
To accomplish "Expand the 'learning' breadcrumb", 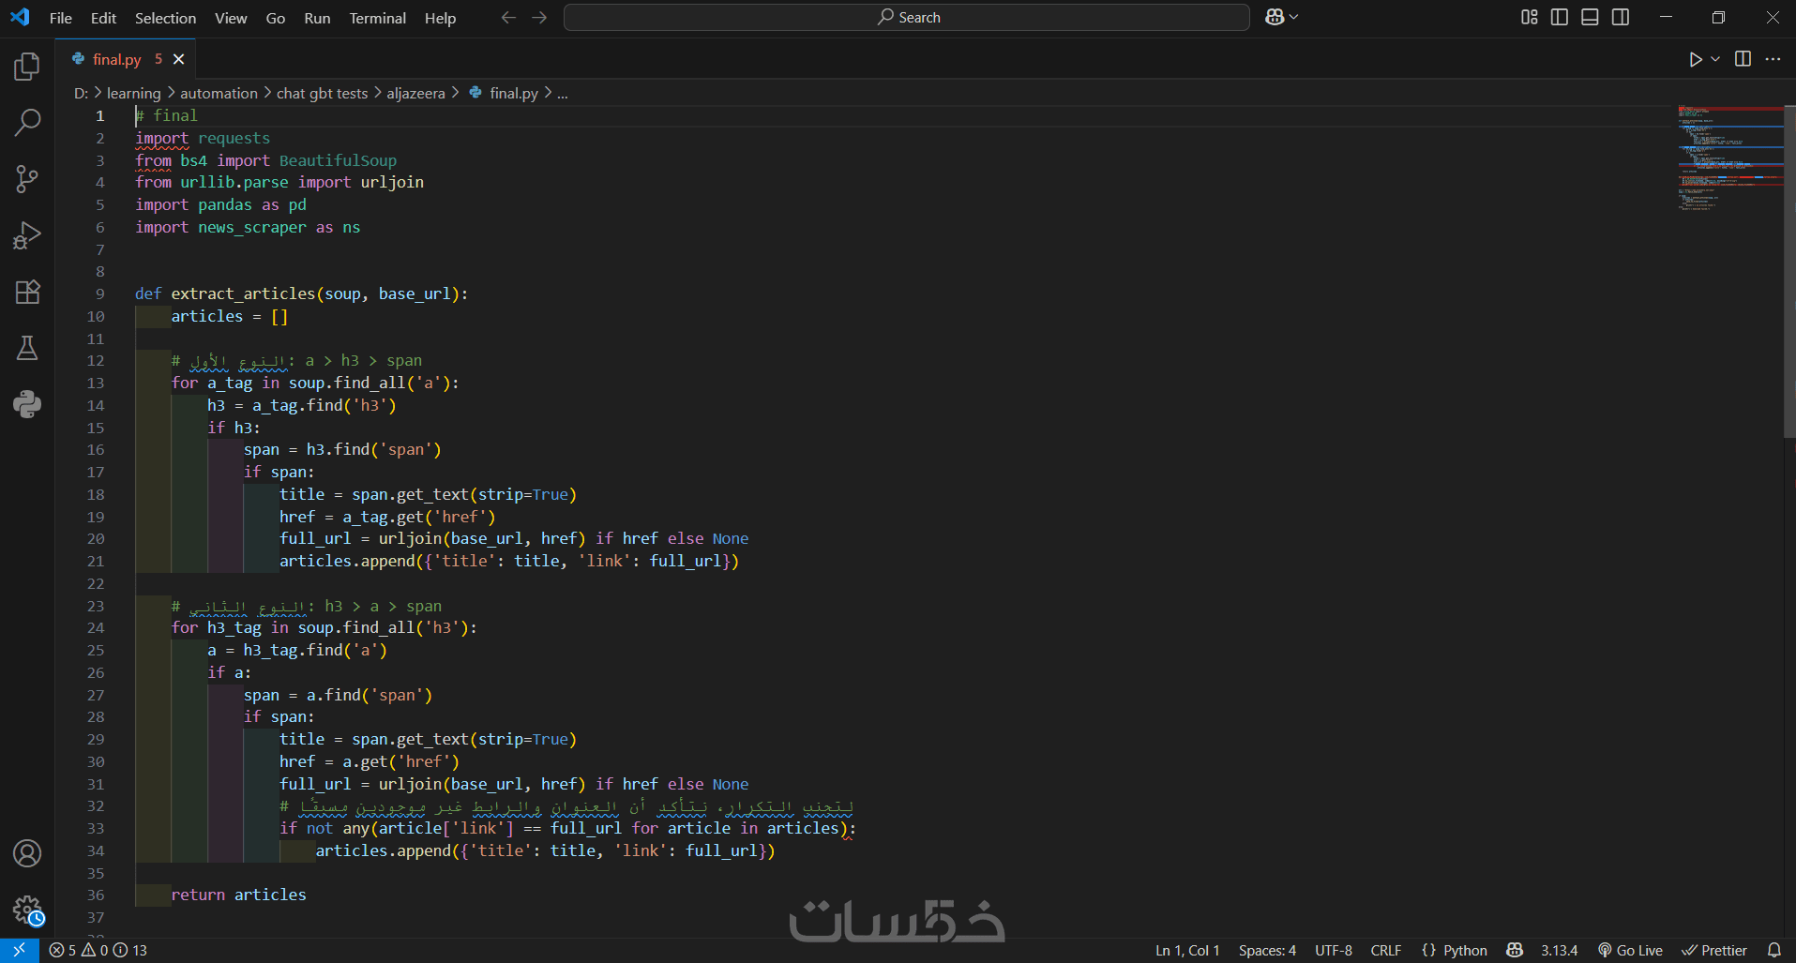I will point(133,93).
